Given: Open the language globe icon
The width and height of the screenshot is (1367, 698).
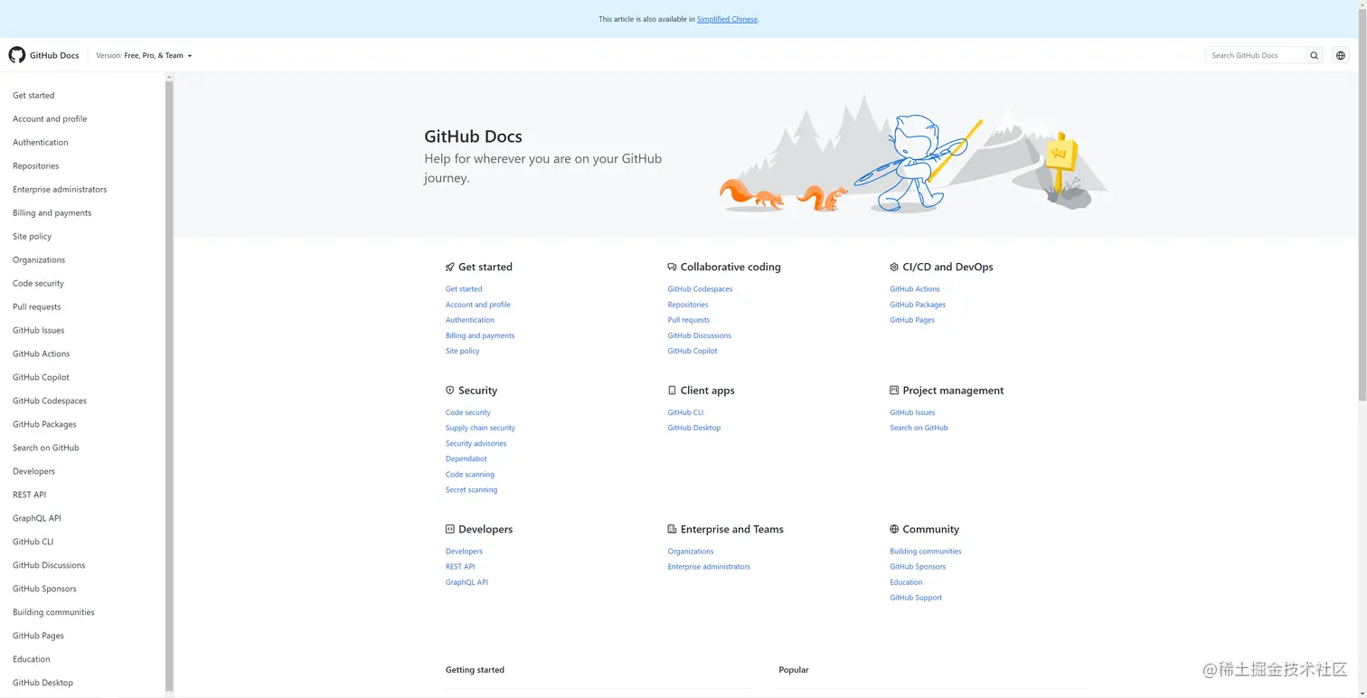Looking at the screenshot, I should pos(1341,55).
